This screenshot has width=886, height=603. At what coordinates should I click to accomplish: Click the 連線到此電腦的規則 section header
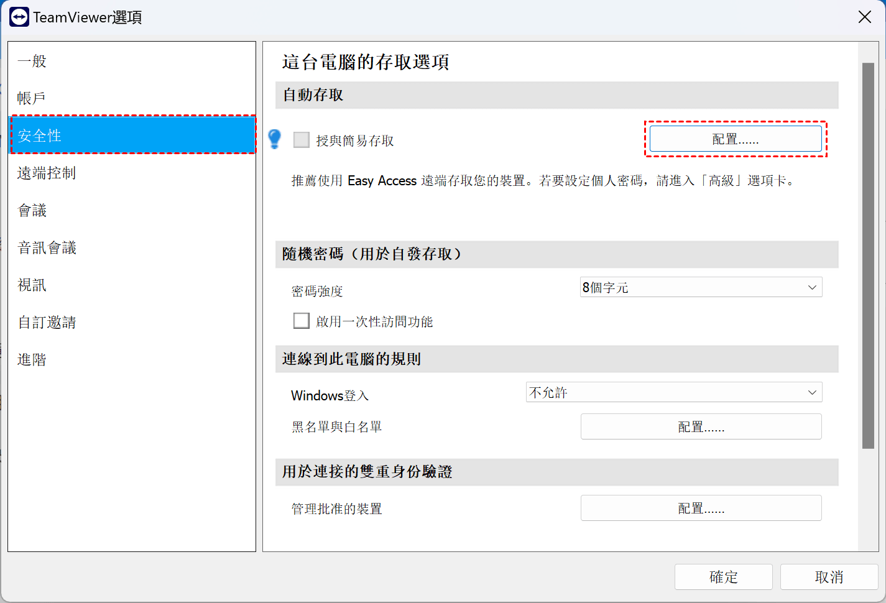click(556, 359)
